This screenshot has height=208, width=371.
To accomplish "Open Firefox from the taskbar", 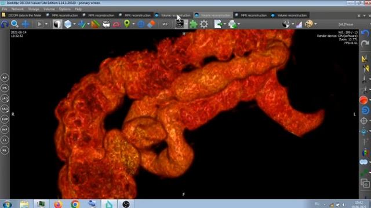I will pyautogui.click(x=58, y=204).
